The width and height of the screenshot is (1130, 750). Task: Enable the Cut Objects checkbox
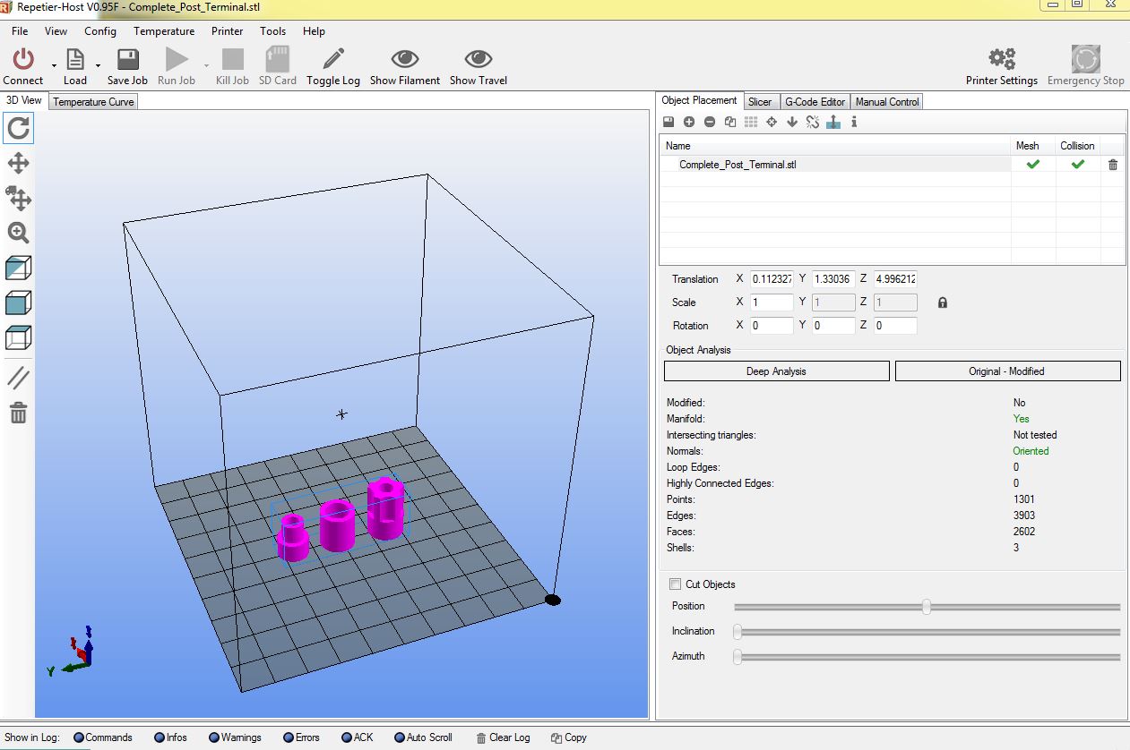point(675,584)
